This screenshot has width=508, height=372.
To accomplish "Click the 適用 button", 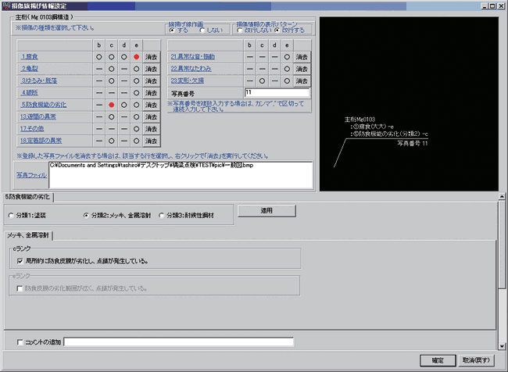I will tap(267, 211).
